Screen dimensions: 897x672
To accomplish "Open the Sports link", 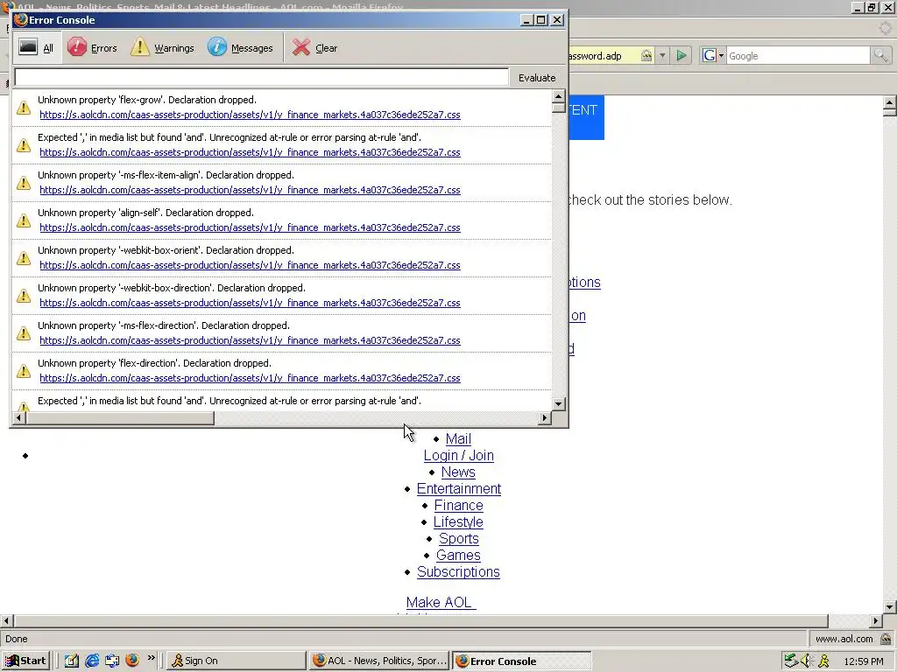I will [x=459, y=538].
